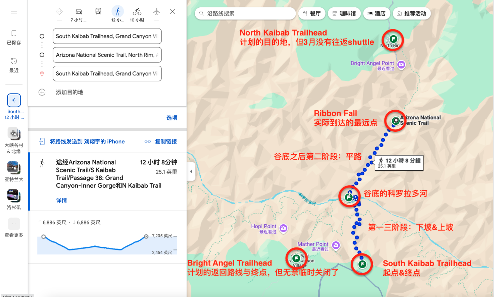Filter by 推荐活动 things to do chip

pyautogui.click(x=411, y=13)
